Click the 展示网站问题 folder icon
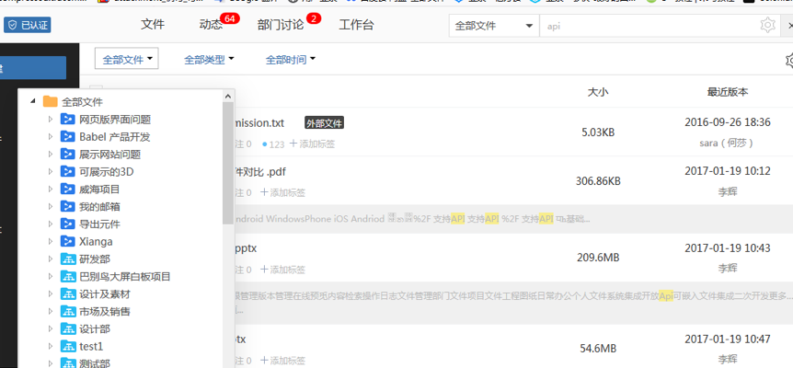This screenshot has width=793, height=368. point(68,155)
